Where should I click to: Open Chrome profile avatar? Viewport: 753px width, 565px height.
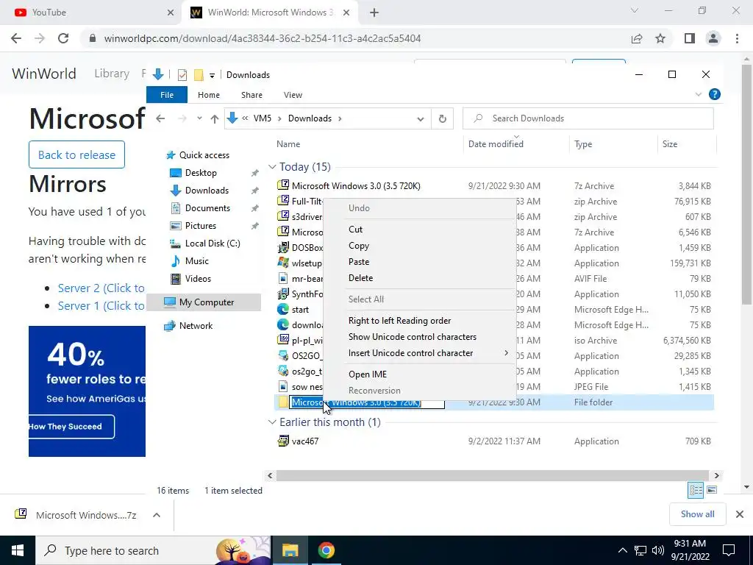tap(713, 38)
